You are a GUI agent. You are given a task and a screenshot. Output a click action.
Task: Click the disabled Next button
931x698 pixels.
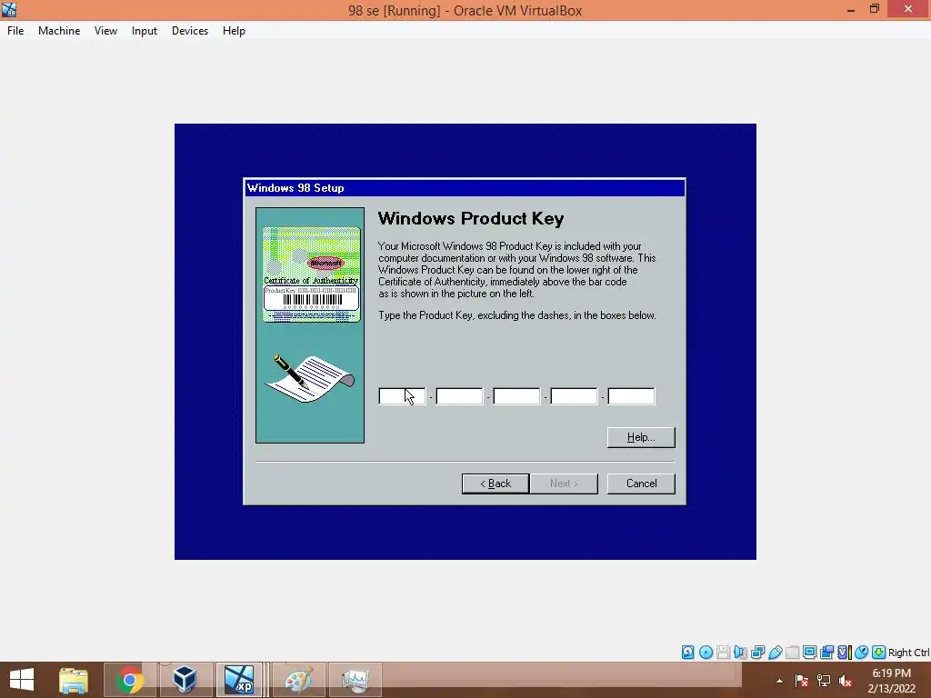pos(564,484)
